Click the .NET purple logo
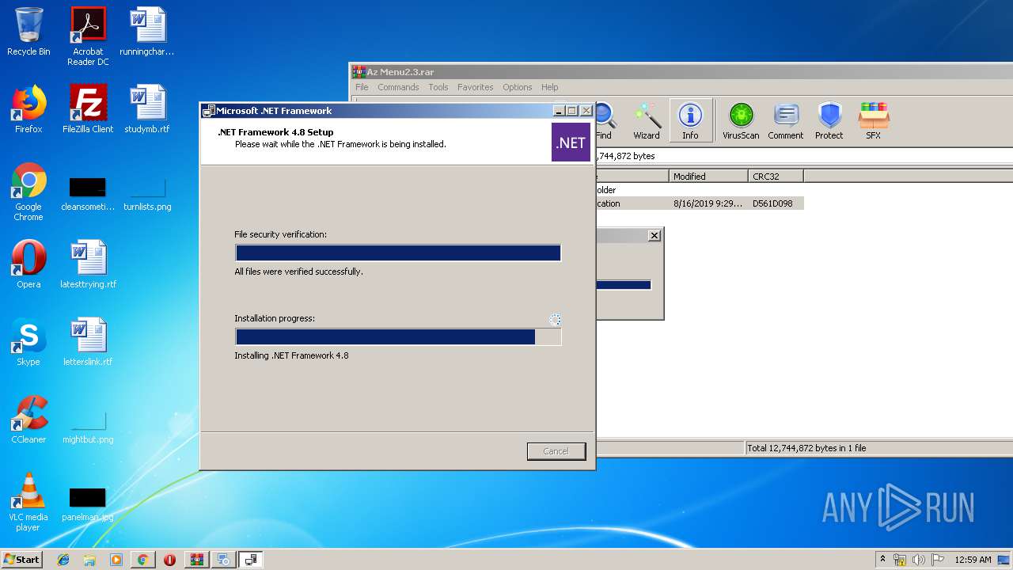This screenshot has height=570, width=1013. click(571, 142)
